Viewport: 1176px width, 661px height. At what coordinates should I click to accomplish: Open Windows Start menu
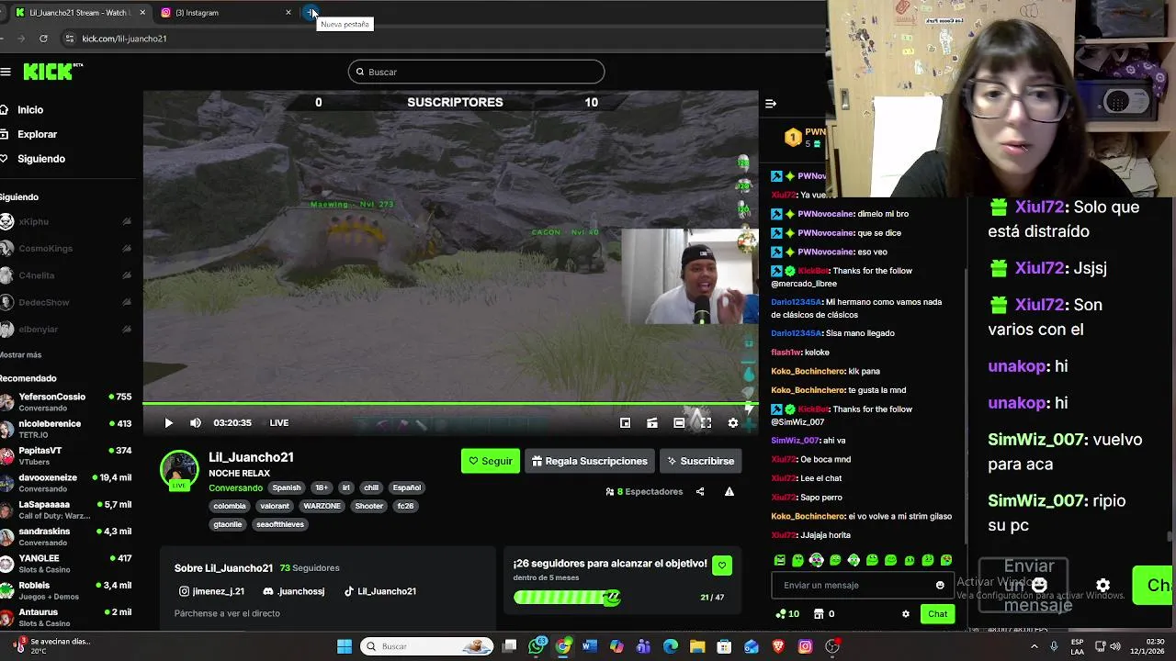[x=345, y=646]
